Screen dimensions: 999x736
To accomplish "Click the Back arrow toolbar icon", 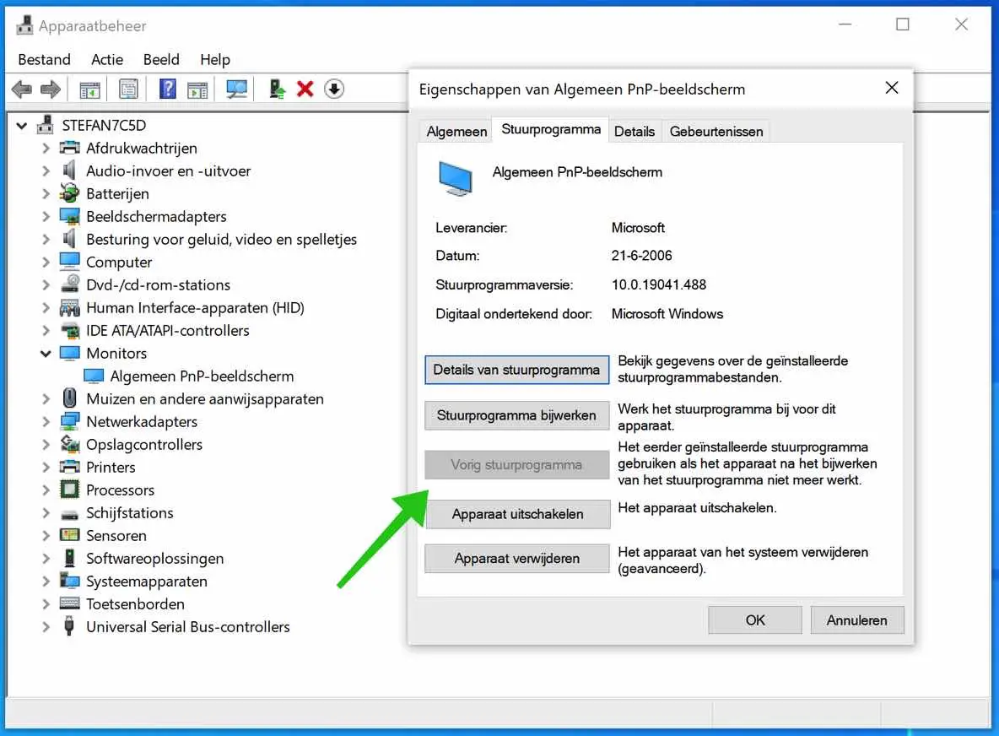I will (22, 89).
